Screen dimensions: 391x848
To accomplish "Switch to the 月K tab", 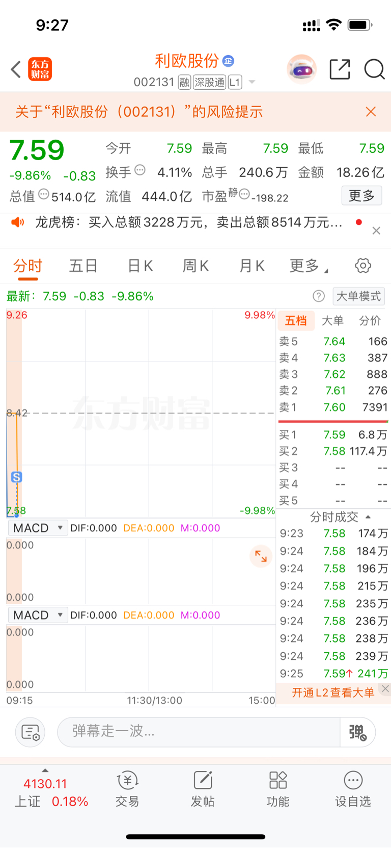I will coord(252,266).
